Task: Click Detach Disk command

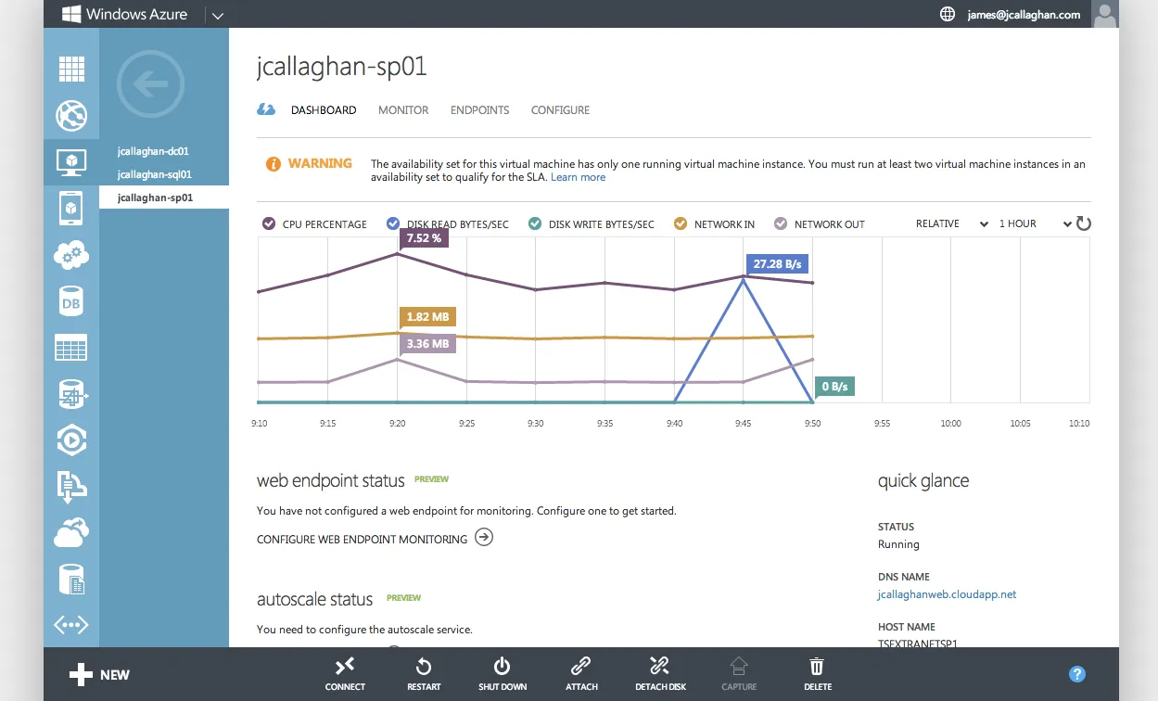Action: pos(660,673)
